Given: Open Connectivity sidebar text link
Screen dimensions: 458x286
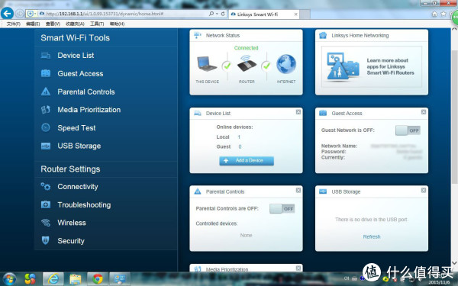Looking at the screenshot, I should 78,187.
